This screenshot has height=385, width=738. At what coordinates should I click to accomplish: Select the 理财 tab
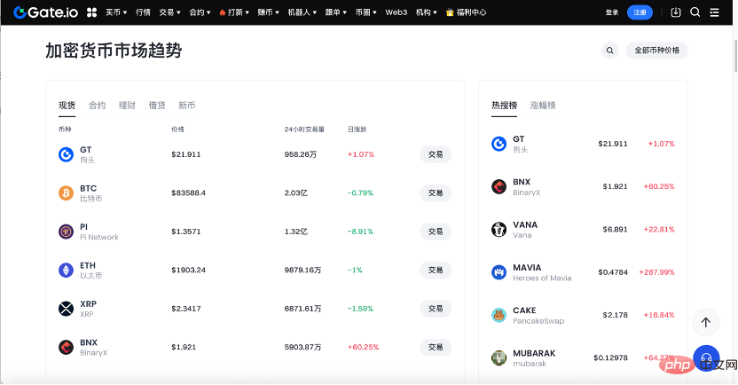(127, 106)
